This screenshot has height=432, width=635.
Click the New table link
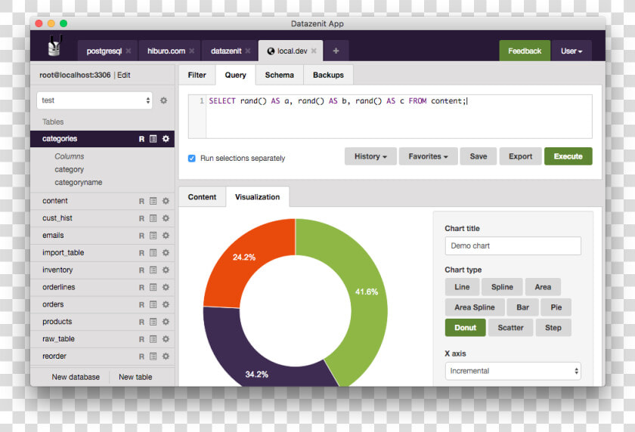(135, 377)
